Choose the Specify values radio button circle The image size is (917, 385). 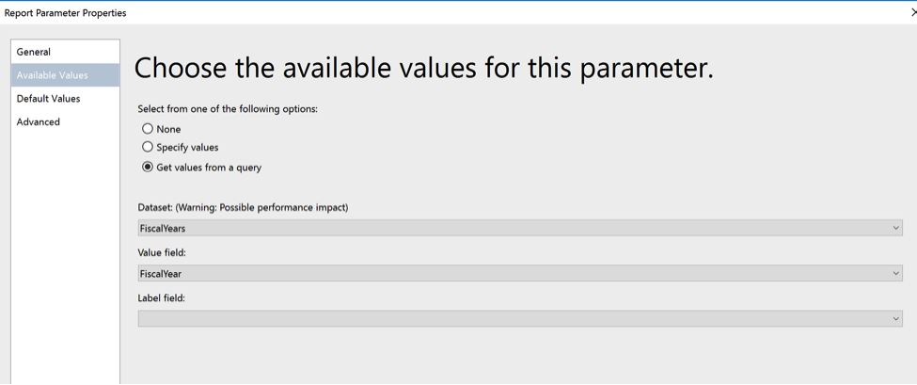(148, 148)
